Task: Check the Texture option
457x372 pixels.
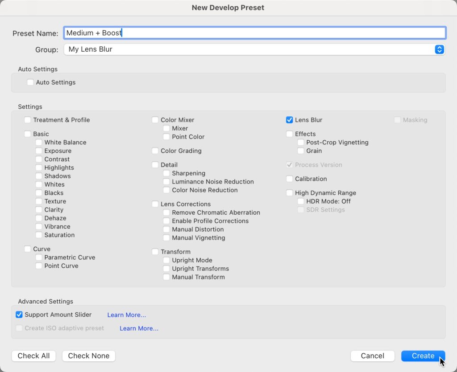Action: click(x=38, y=201)
